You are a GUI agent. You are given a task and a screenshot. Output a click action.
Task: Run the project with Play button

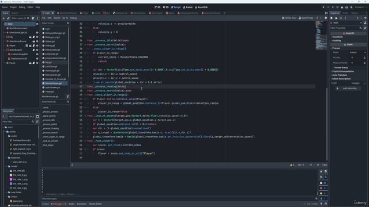point(323,7)
